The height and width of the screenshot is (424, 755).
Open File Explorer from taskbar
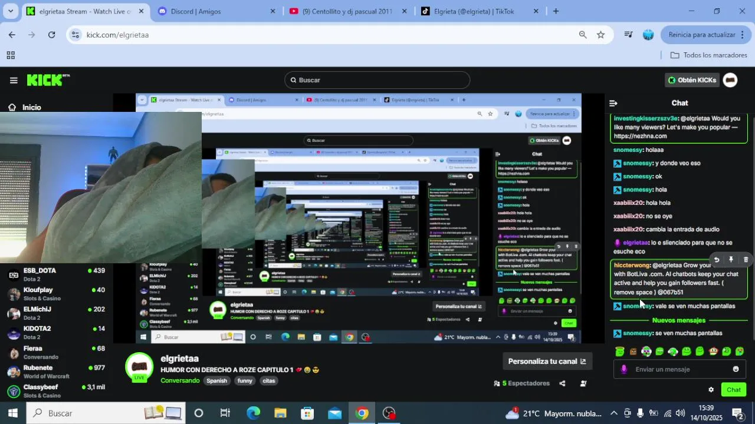(280, 413)
